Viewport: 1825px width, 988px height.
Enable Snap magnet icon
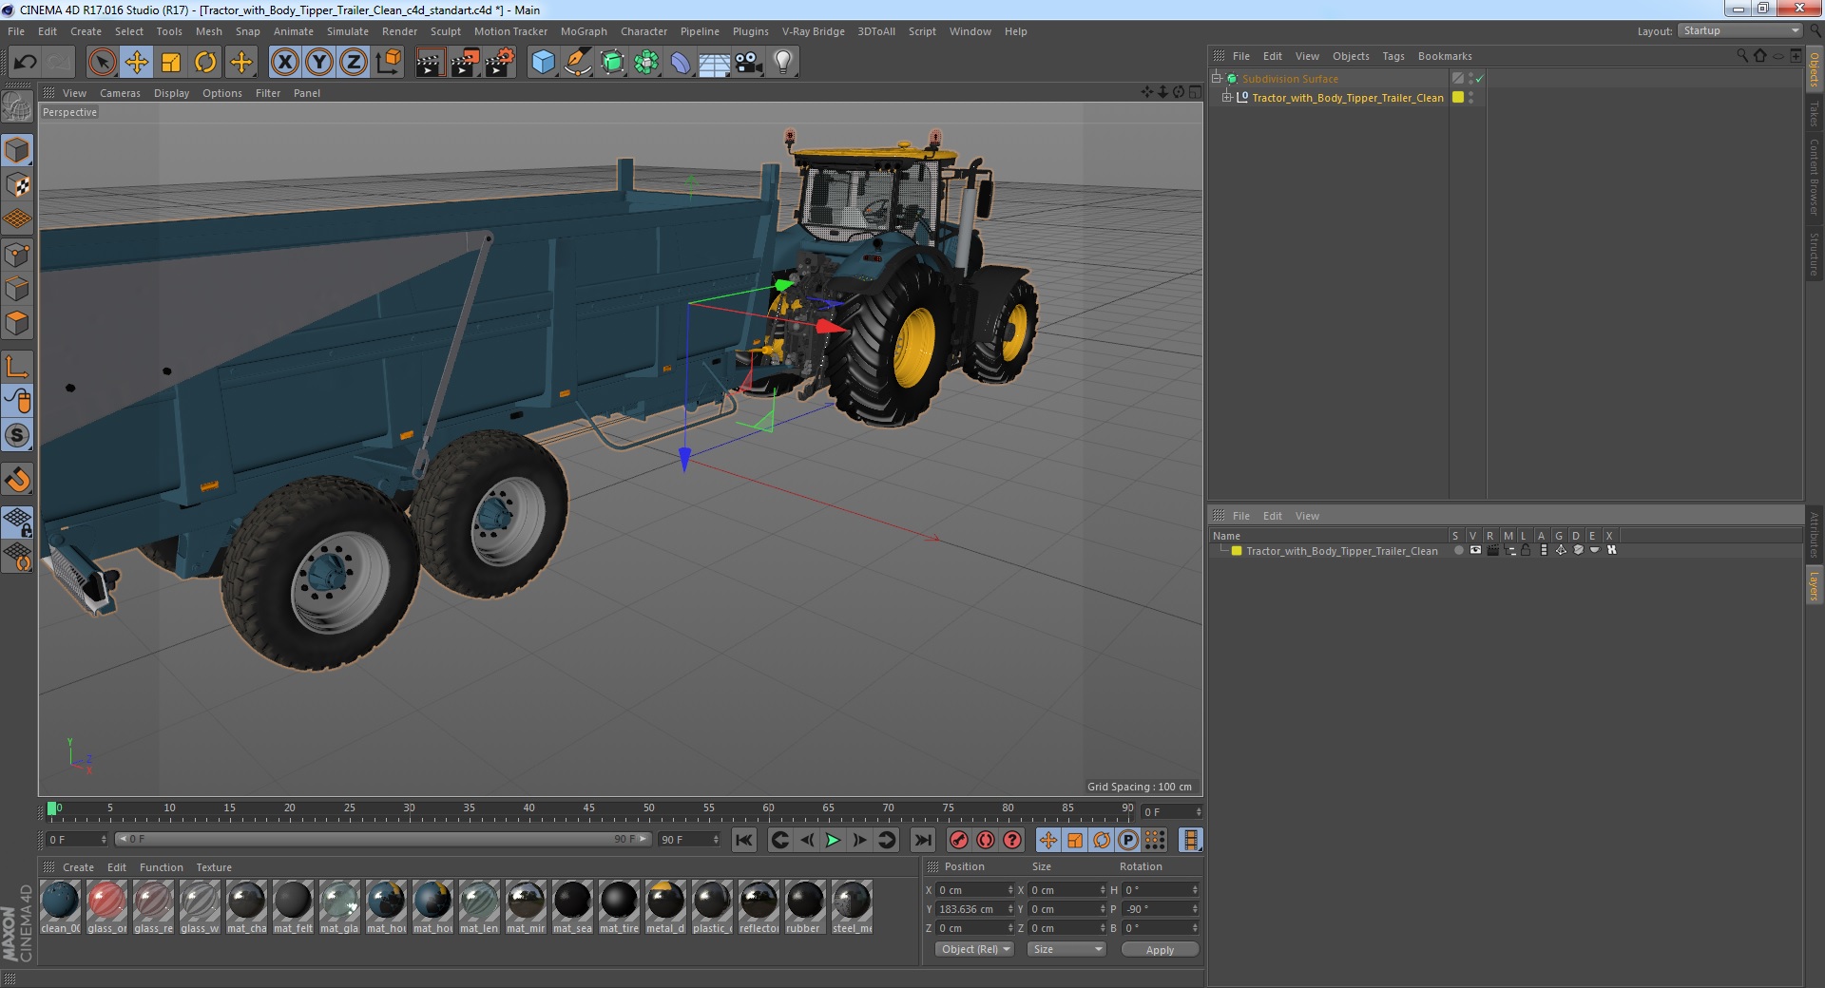click(17, 480)
